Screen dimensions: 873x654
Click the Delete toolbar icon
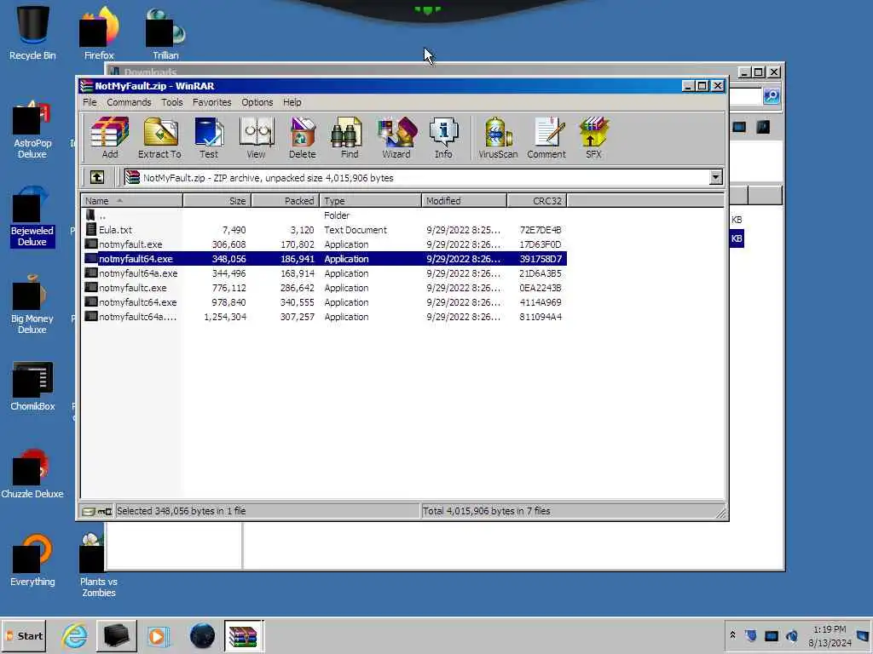point(303,138)
